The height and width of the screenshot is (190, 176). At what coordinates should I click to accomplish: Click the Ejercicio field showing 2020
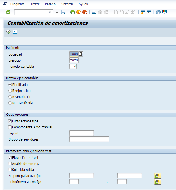pyautogui.click(x=74, y=60)
